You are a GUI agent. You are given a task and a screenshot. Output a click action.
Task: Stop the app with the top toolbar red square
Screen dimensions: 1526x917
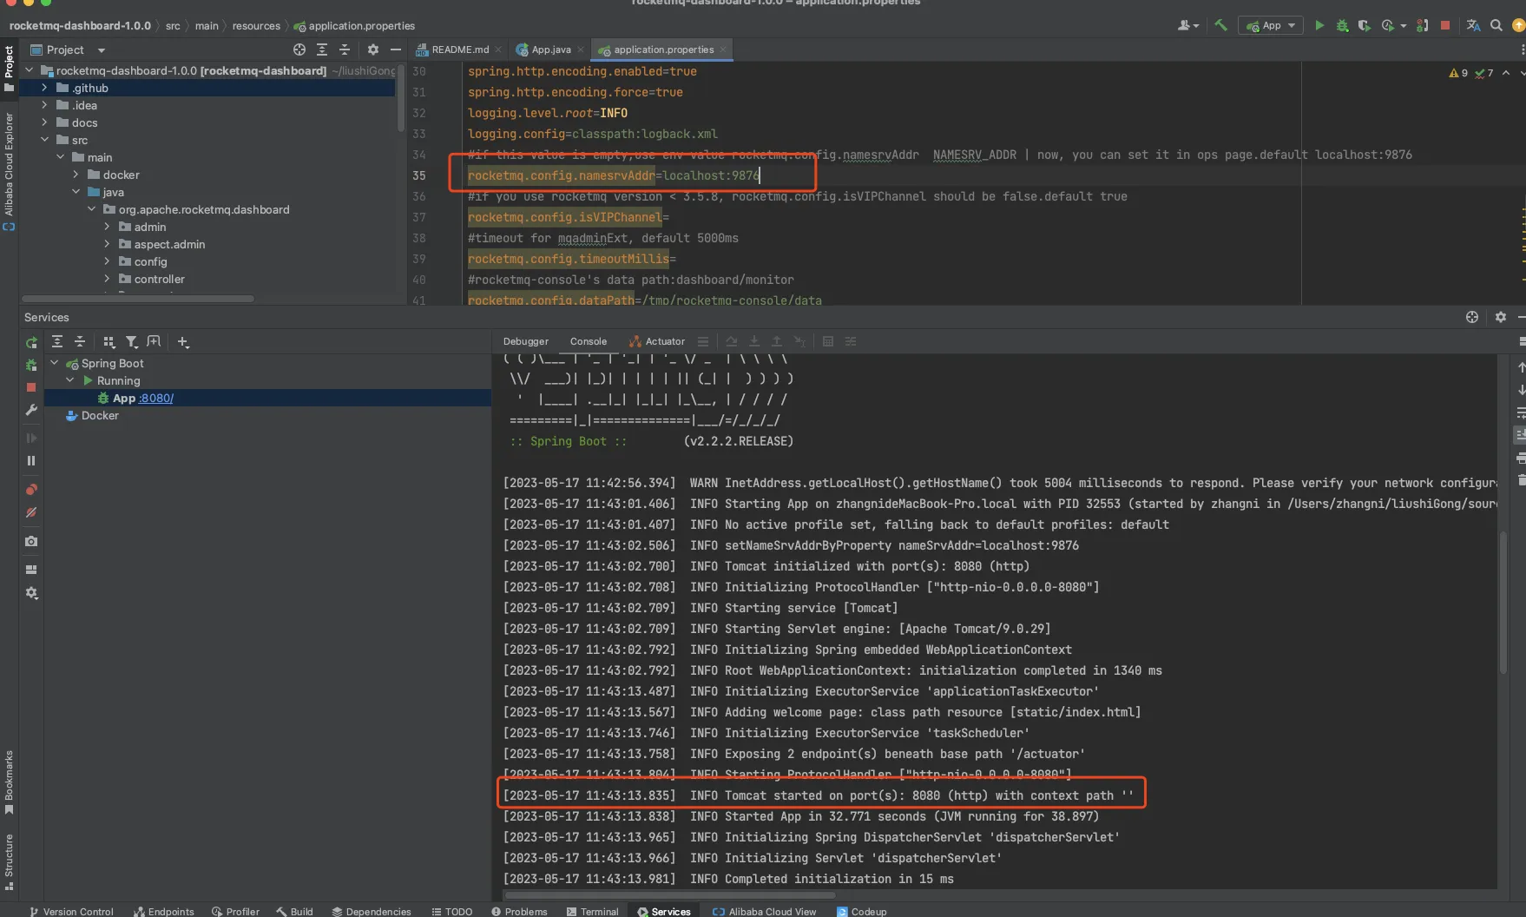click(1445, 25)
